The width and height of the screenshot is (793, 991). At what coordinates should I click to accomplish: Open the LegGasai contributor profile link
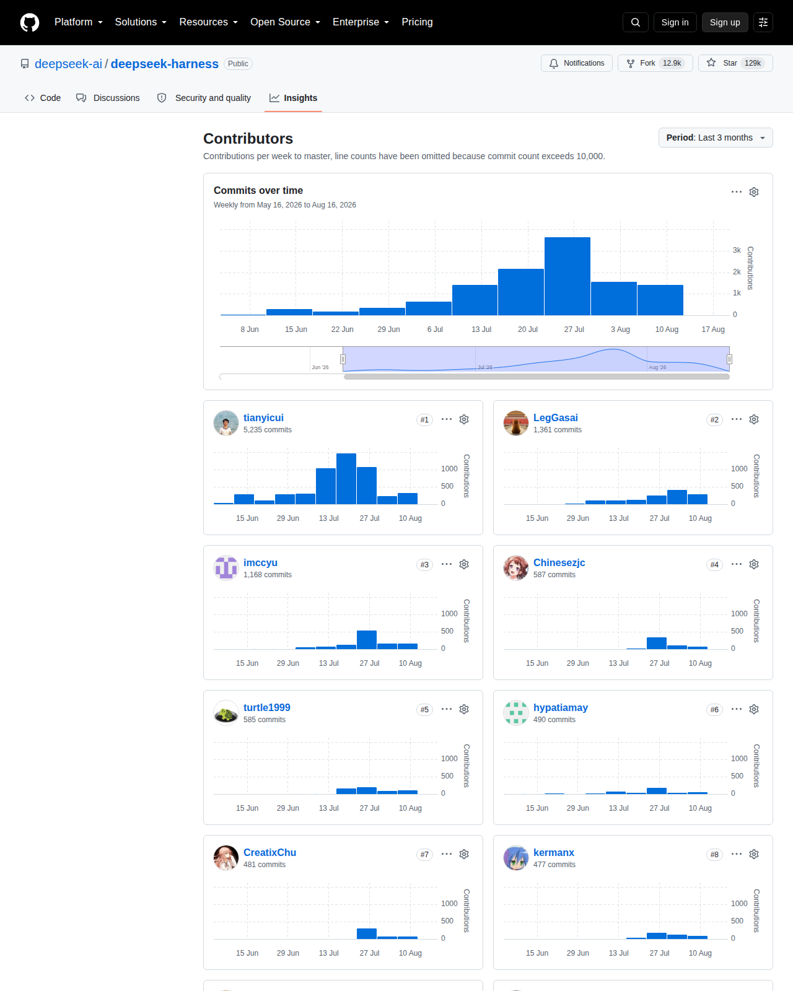pyautogui.click(x=556, y=418)
